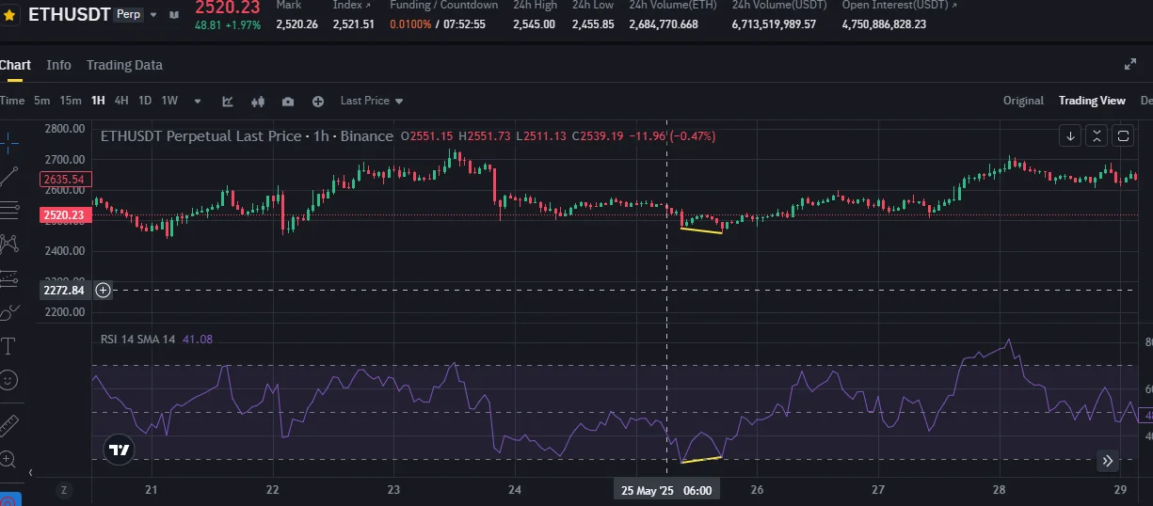Select the 4H timeframe
Screen dimensions: 1153x506
(x=121, y=101)
